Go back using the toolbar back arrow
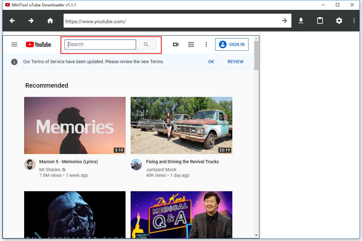The image size is (362, 241). pyautogui.click(x=12, y=21)
